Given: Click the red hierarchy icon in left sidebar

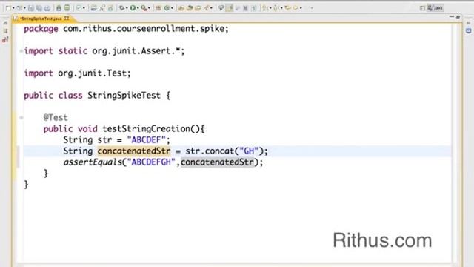Looking at the screenshot, I should coord(5,39).
